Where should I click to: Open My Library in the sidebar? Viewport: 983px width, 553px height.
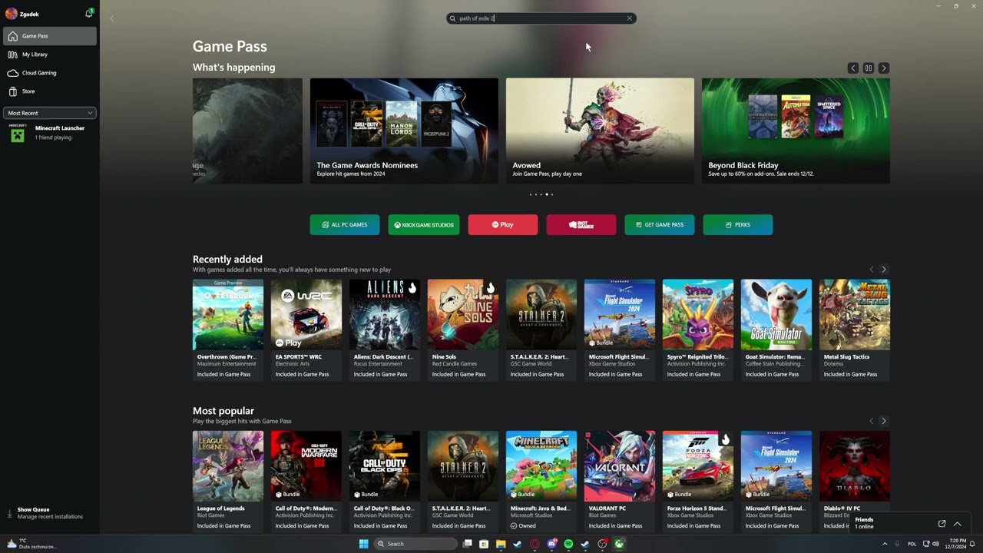pos(50,55)
